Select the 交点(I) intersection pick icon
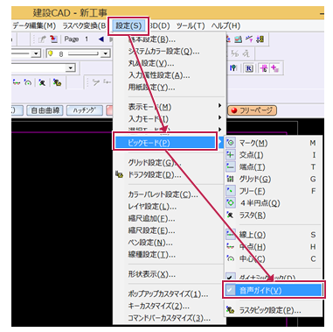The image size is (333, 332). [231, 155]
